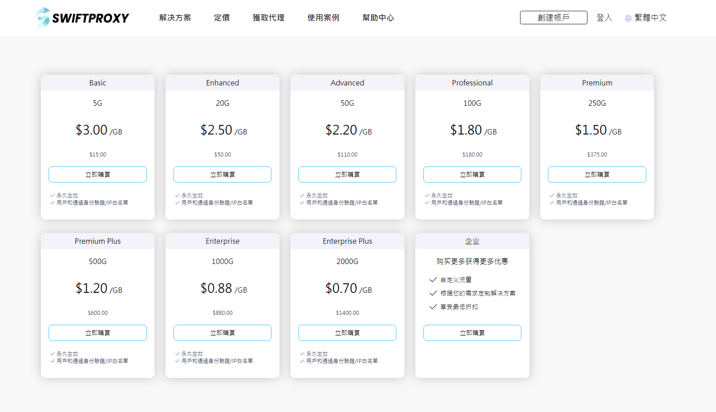Expand the 使用案例 menu
The width and height of the screenshot is (716, 412).
click(323, 18)
